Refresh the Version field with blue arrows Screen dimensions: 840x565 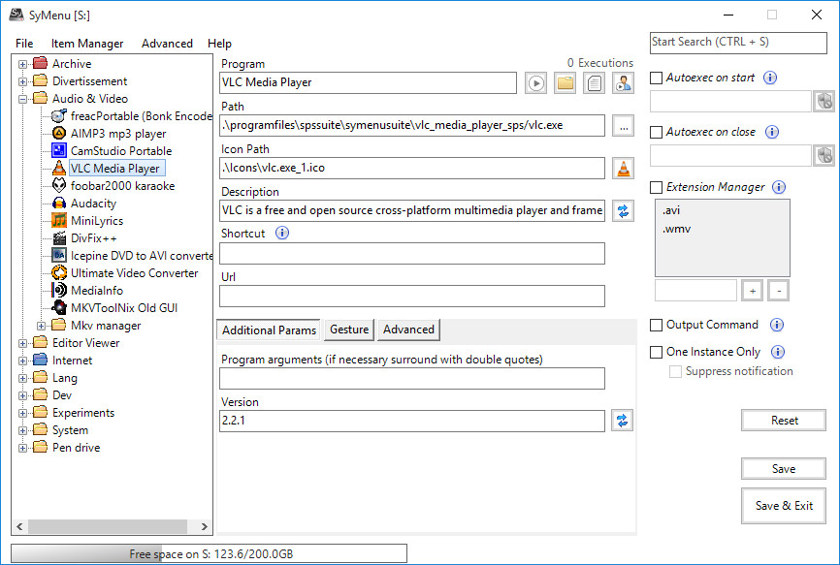[622, 421]
